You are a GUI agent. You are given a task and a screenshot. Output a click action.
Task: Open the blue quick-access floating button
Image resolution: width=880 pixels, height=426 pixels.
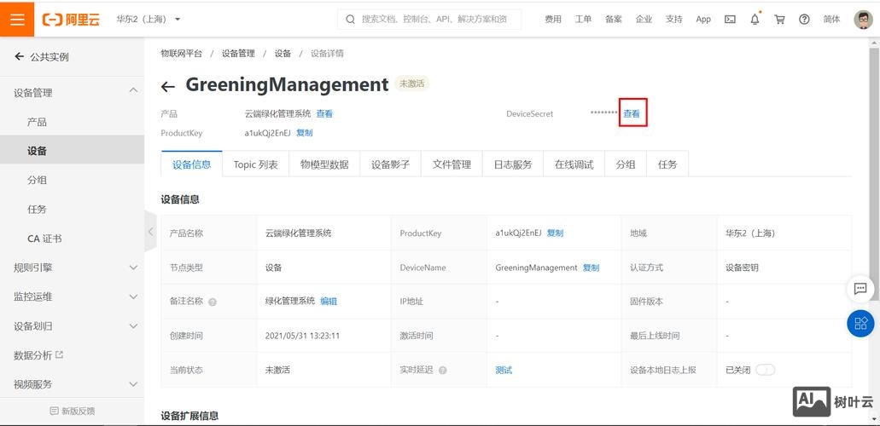(x=860, y=324)
